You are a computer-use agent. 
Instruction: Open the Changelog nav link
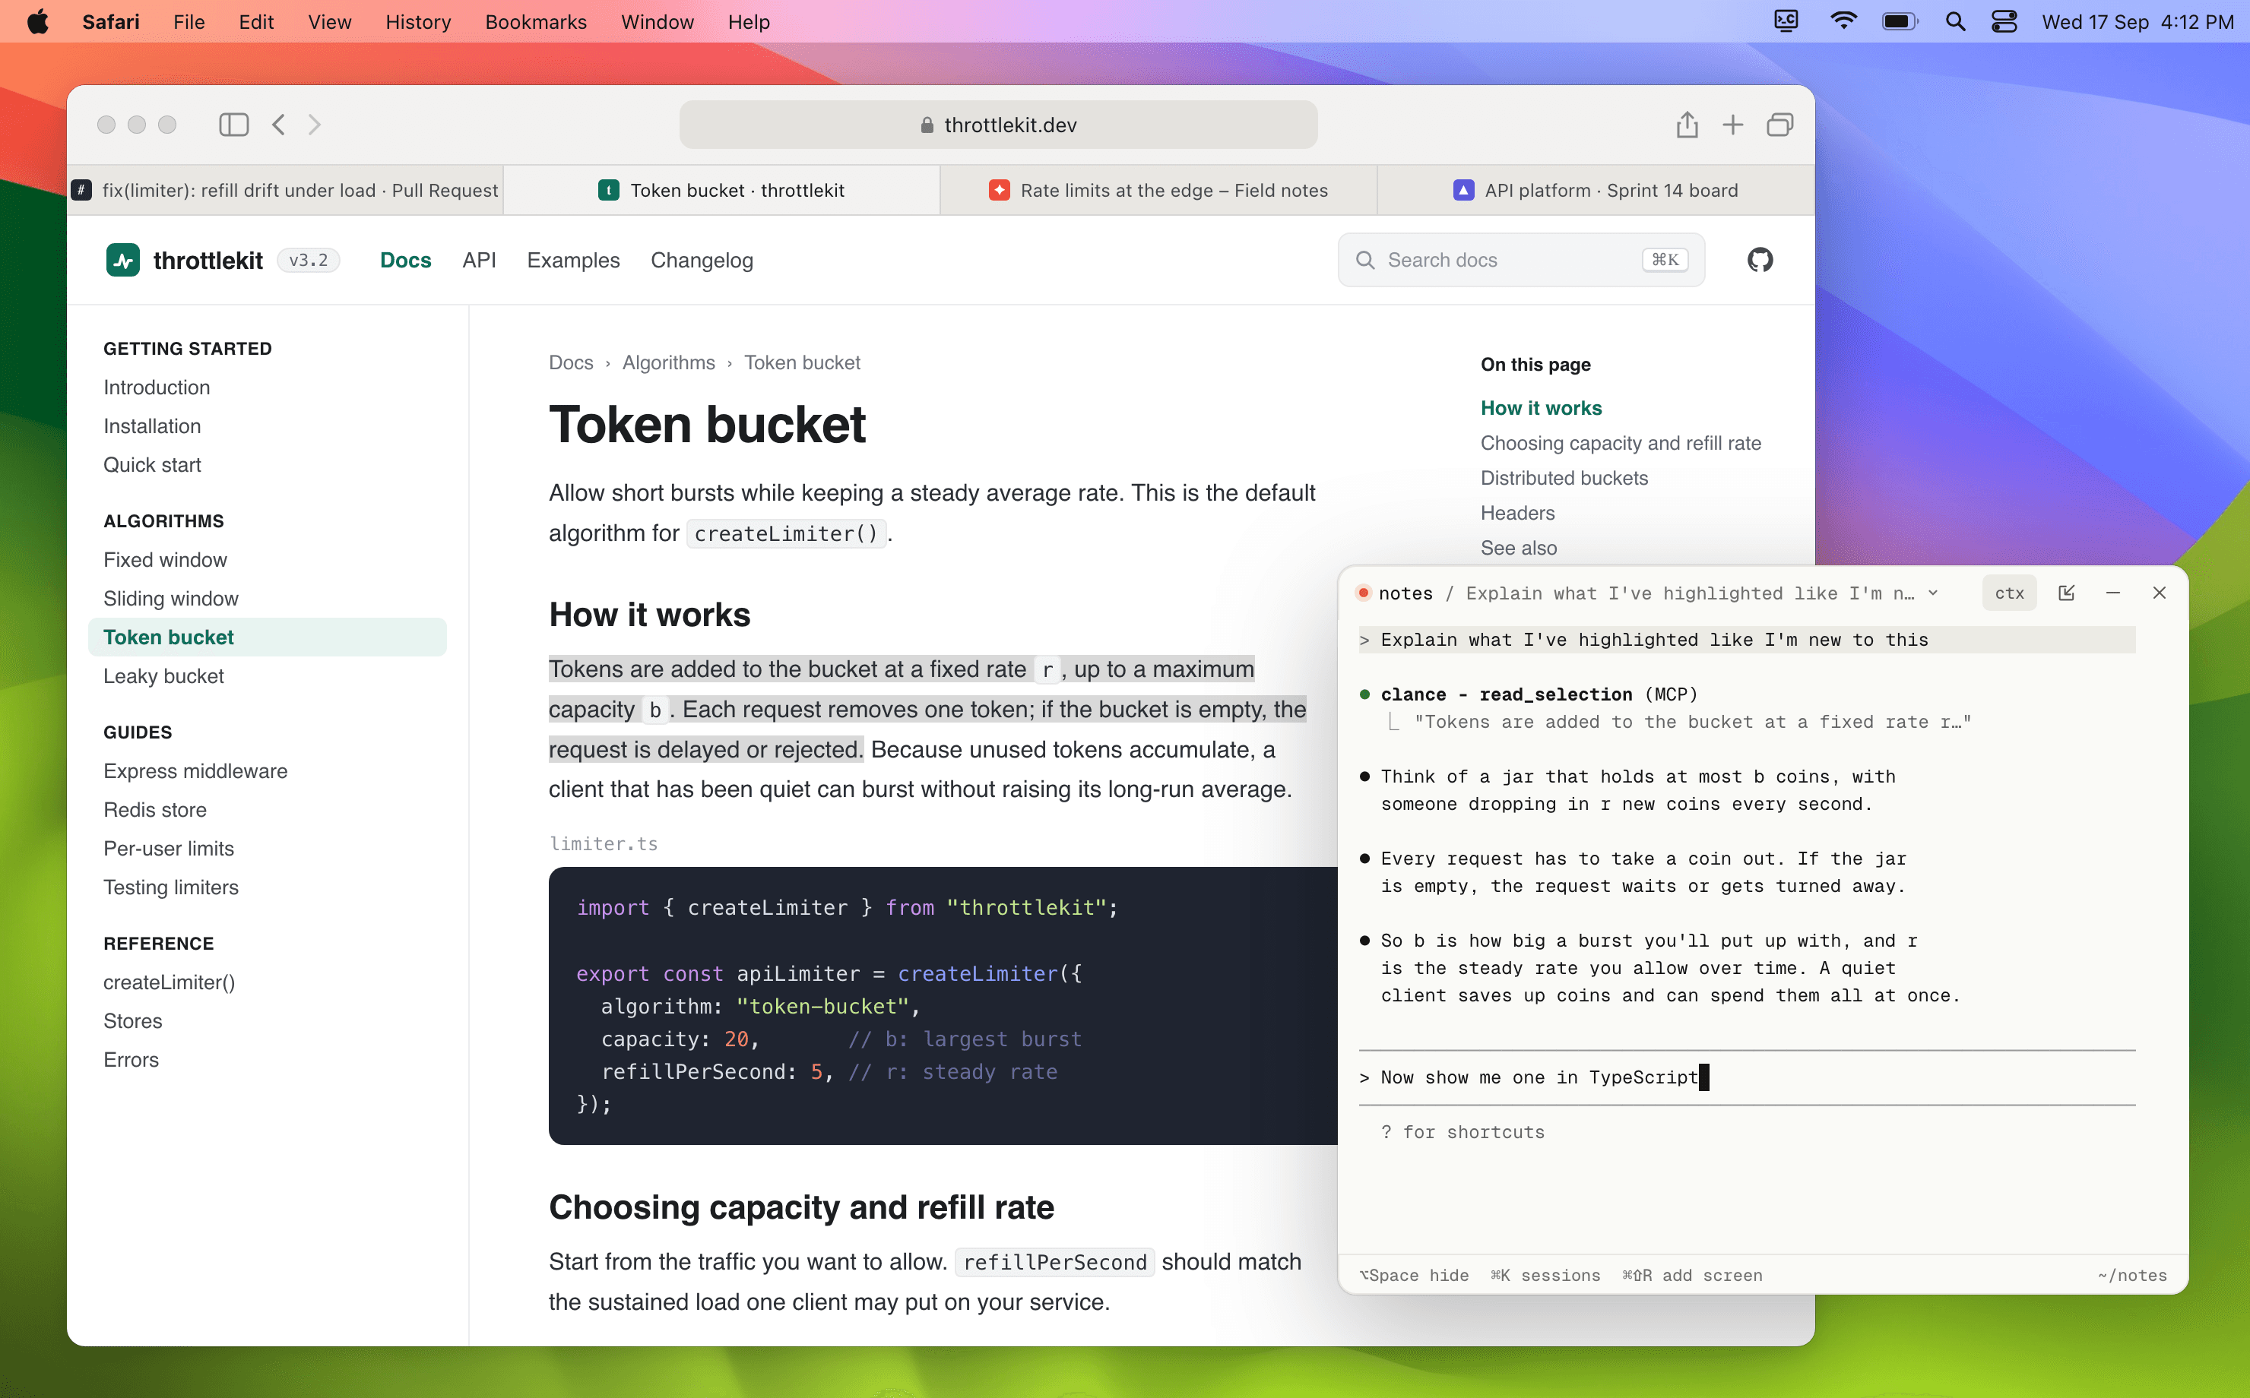(x=702, y=261)
